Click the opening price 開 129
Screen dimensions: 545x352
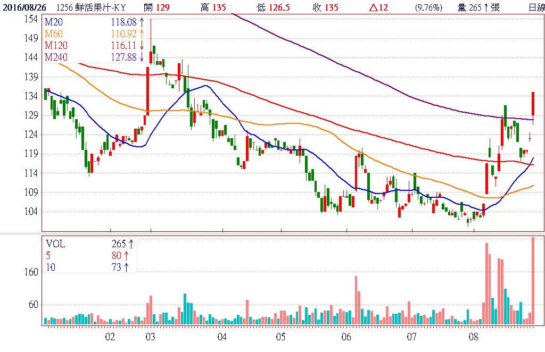click(160, 7)
